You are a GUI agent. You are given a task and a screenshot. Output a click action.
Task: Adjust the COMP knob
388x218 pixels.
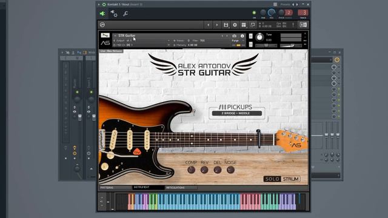191,170
